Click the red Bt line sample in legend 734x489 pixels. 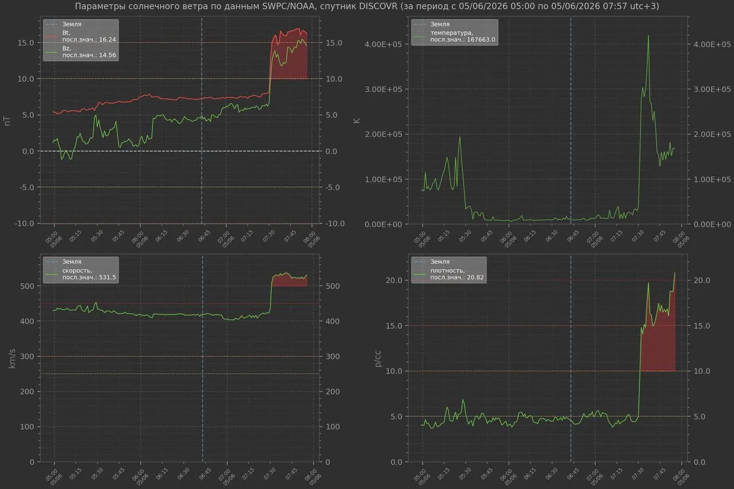(52, 37)
